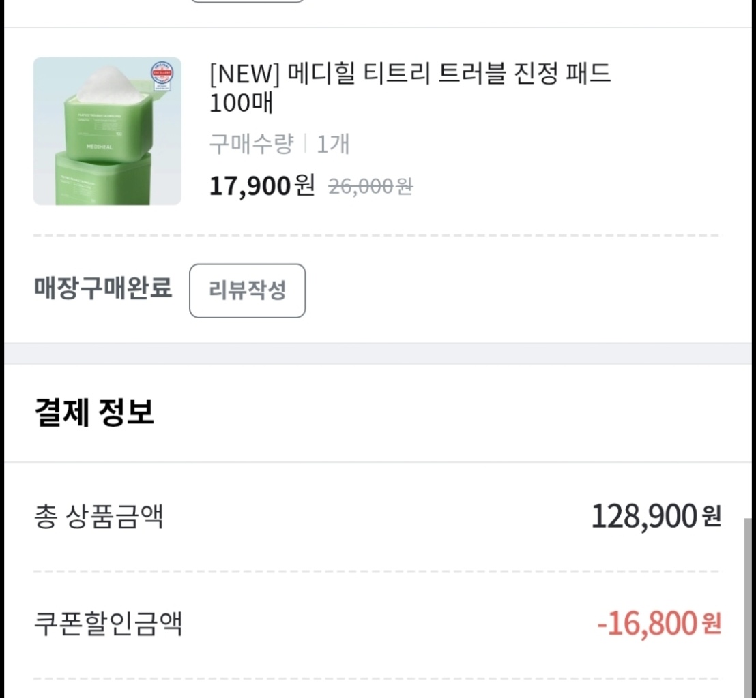756x698 pixels.
Task: Click the 쿠폰할인금액 row label
Action: tap(108, 623)
